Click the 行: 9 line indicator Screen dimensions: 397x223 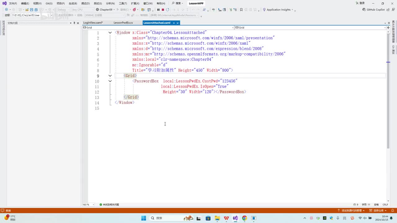(x=356, y=204)
